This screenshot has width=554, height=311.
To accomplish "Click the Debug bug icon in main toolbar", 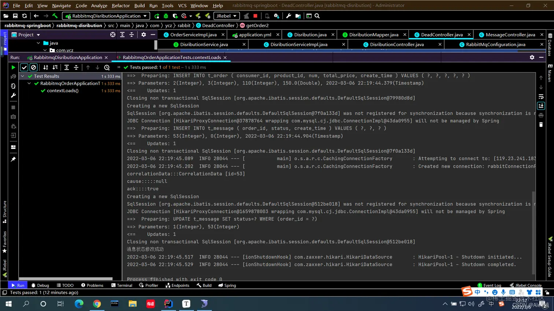I will 166,16.
